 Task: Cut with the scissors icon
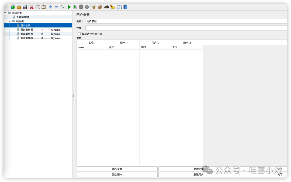click(x=32, y=7)
